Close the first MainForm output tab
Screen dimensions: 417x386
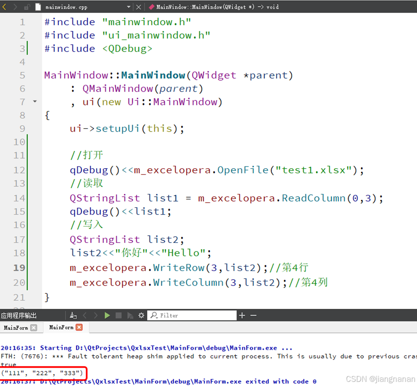34,327
